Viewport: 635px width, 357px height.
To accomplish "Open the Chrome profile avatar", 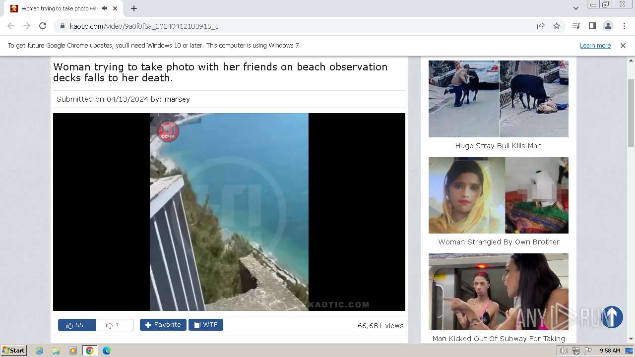I will tap(608, 26).
